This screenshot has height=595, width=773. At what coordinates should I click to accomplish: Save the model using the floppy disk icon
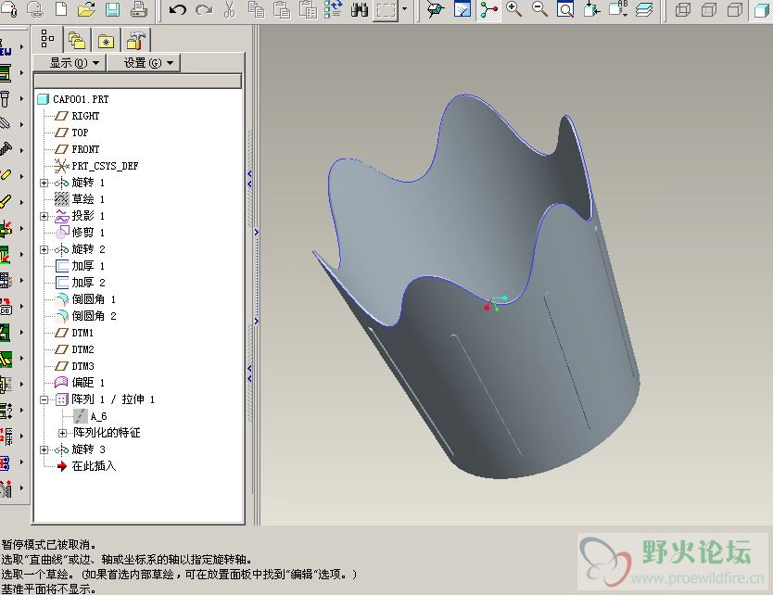113,9
